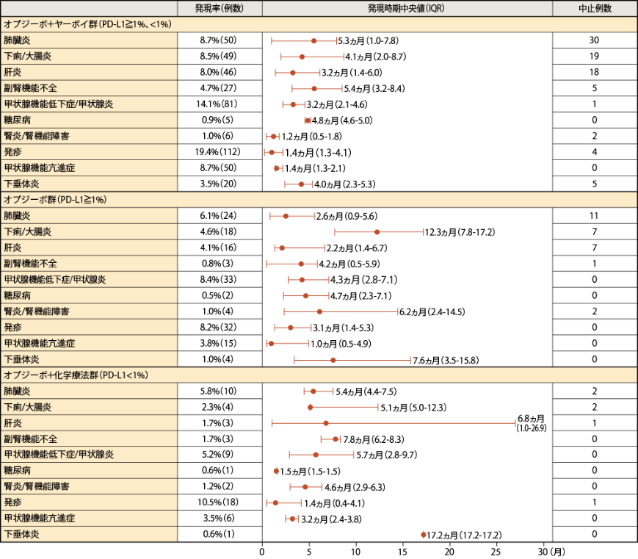The width and height of the screenshot is (638, 559).
Task: Click the 発現率(例数) column header
Action: tap(220, 8)
